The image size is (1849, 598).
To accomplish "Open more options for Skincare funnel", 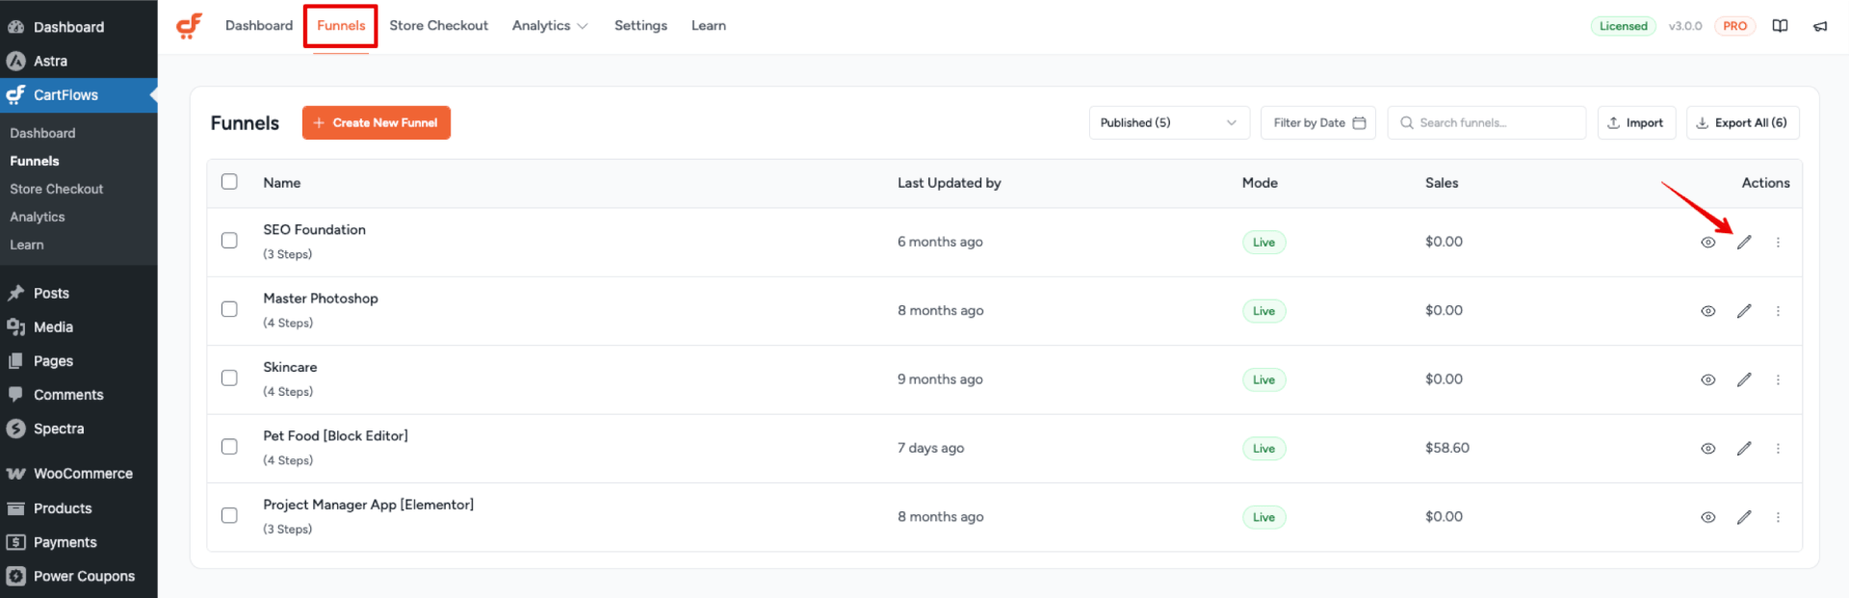I will click(1778, 380).
